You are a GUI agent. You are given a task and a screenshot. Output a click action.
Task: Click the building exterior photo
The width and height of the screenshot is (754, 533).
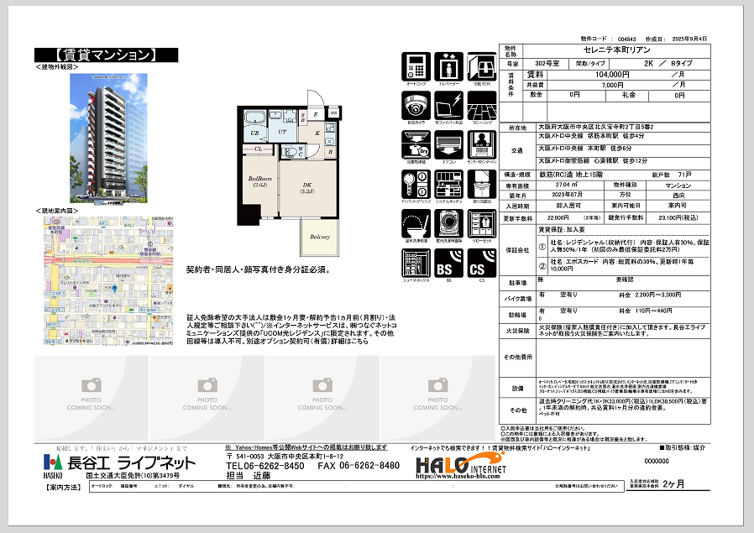(x=107, y=136)
